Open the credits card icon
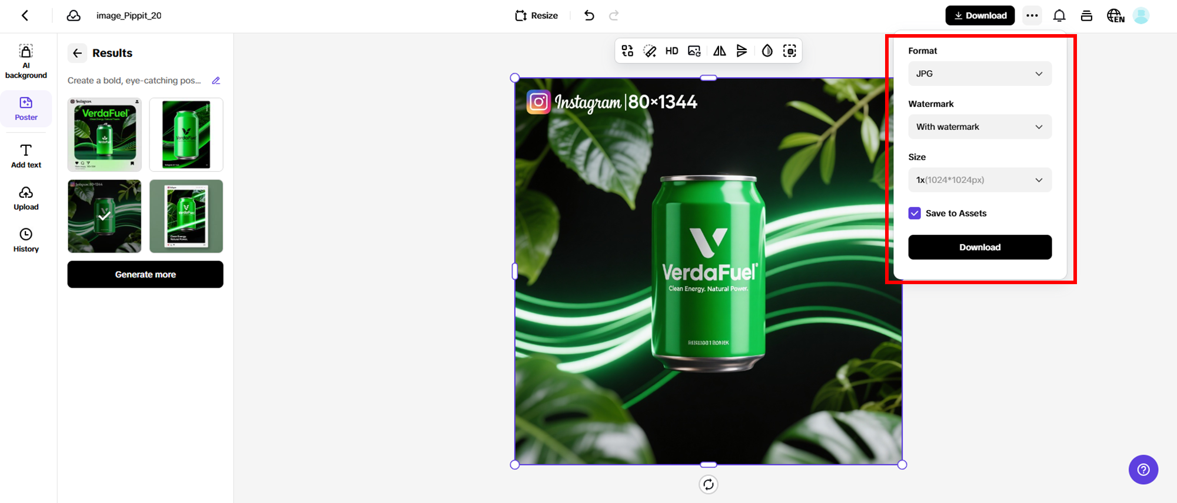The width and height of the screenshot is (1177, 503). pyautogui.click(x=1086, y=16)
